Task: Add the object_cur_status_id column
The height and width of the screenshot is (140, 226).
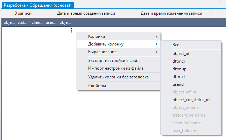Action: (191, 100)
